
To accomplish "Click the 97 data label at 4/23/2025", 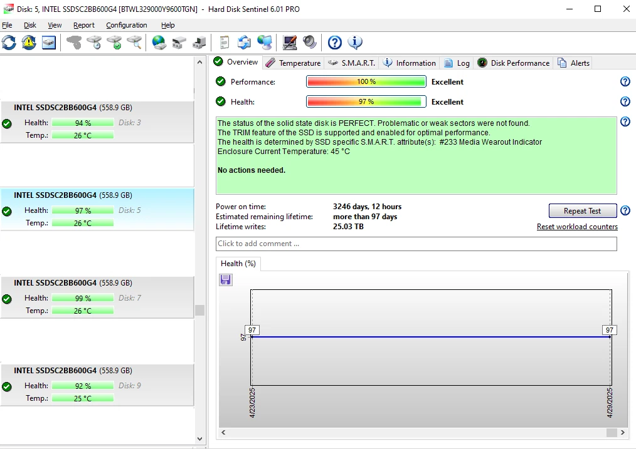I will (x=252, y=330).
